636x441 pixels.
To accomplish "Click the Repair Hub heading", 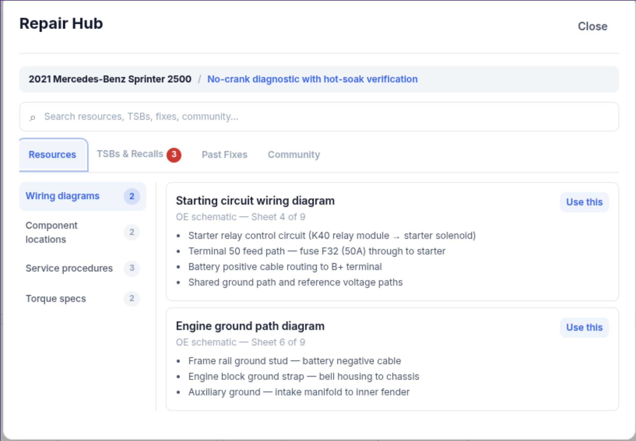I will point(61,24).
